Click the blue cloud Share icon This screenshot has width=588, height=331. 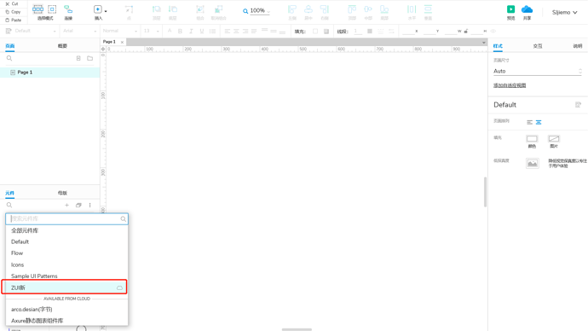(x=527, y=9)
